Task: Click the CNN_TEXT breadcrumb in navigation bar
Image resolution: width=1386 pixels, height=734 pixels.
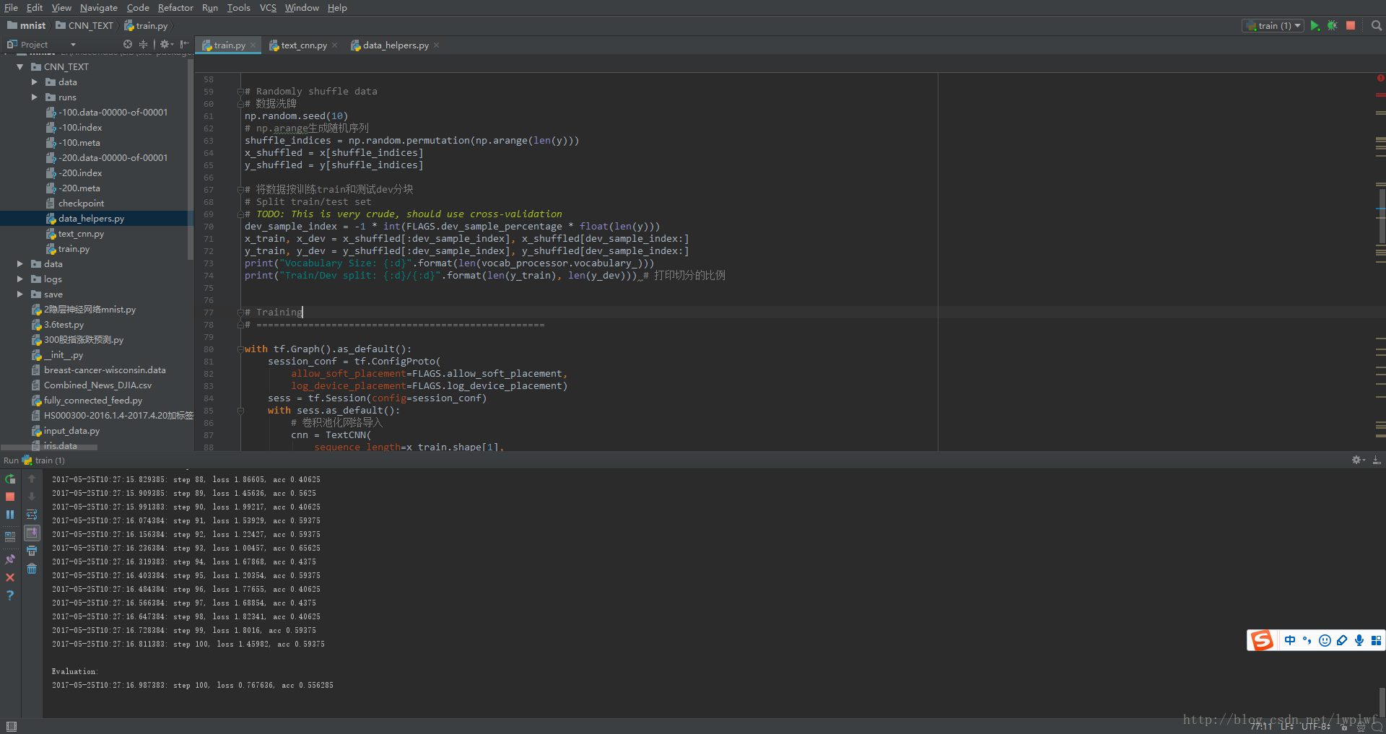Action: (90, 25)
